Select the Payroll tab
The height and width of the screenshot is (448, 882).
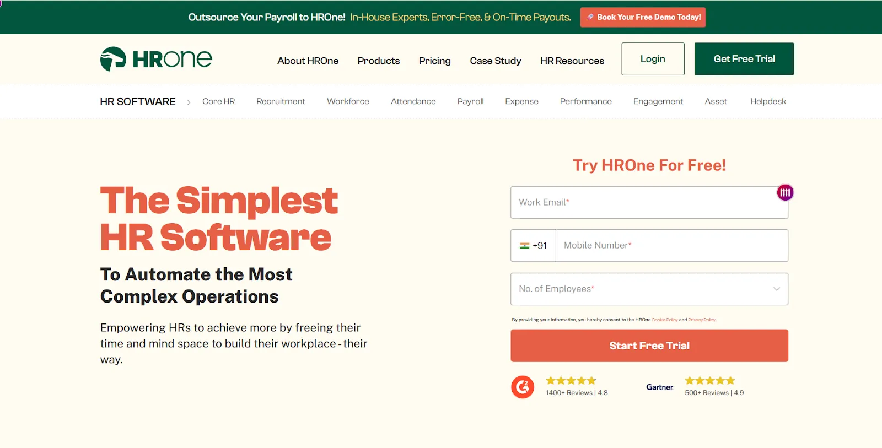click(x=470, y=101)
